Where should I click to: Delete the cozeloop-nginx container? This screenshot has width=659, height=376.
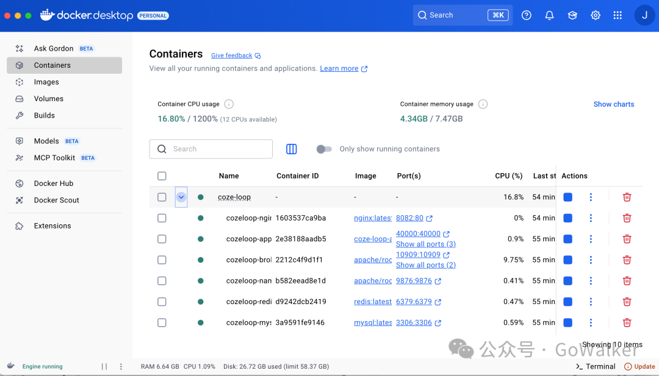[627, 218]
